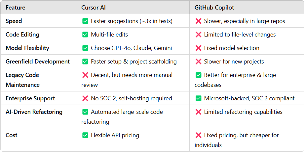Click red X beside Limited refactoring capabilities

point(198,112)
